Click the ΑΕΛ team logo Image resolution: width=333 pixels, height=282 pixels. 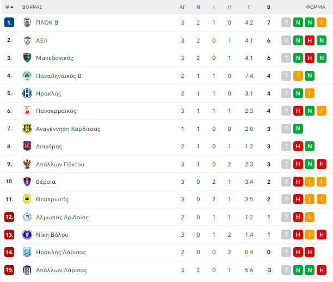[27, 40]
